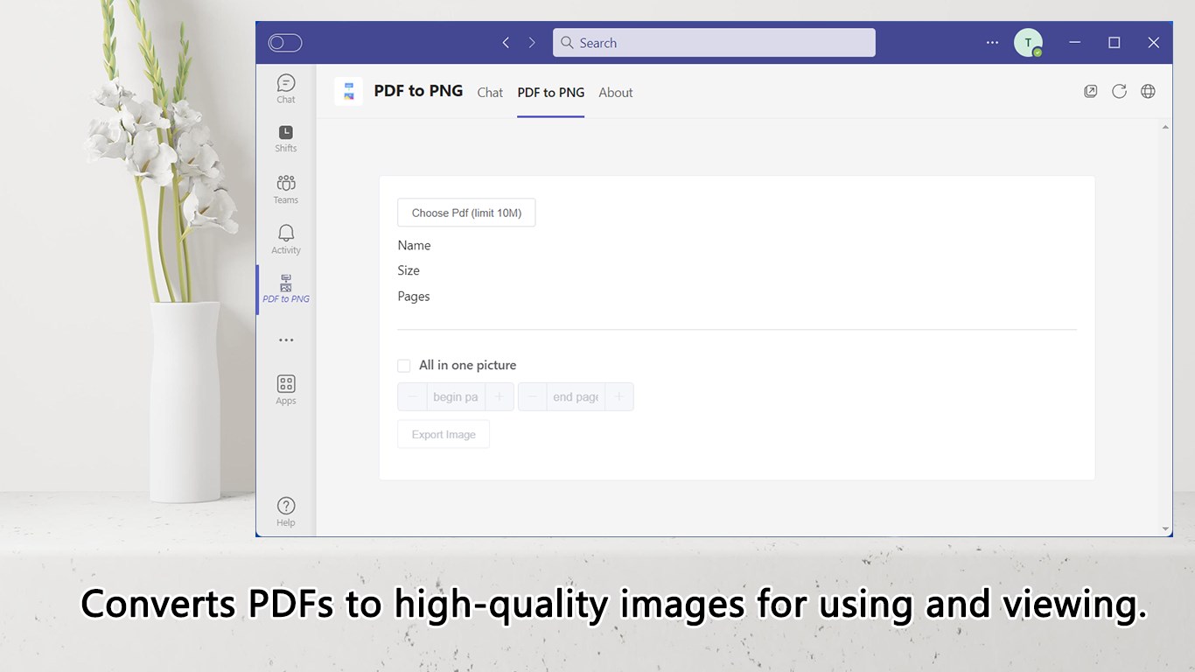Open the Activity feed
This screenshot has height=672, width=1195.
coord(286,239)
